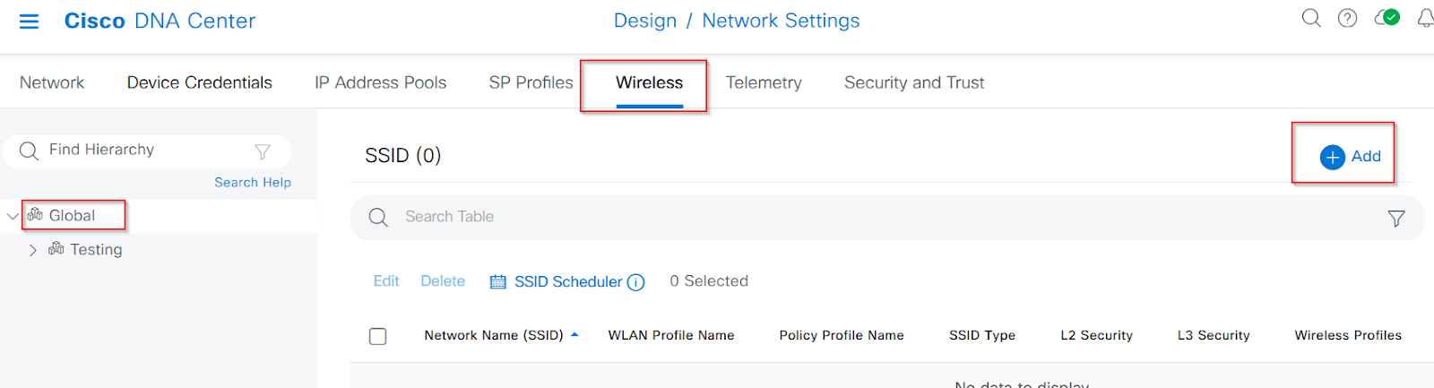Image resolution: width=1434 pixels, height=388 pixels.
Task: Go to Security and Trust tab
Action: coord(914,82)
